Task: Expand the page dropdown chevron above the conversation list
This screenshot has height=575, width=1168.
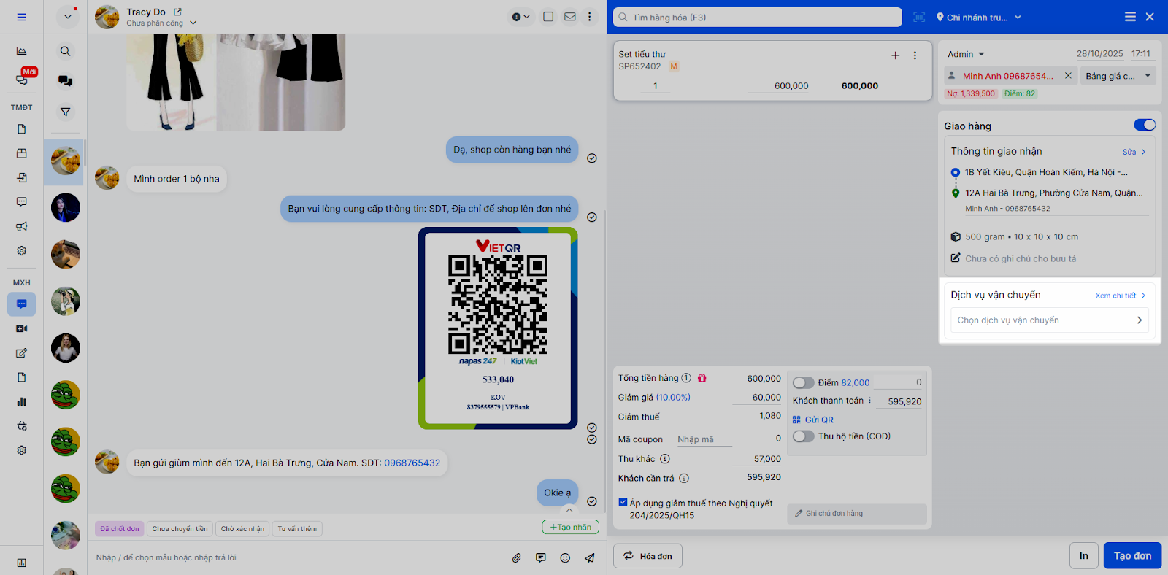Action: point(67,17)
